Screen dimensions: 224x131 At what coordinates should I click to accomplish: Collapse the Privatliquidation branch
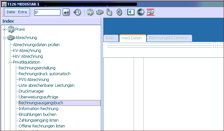click(10, 62)
